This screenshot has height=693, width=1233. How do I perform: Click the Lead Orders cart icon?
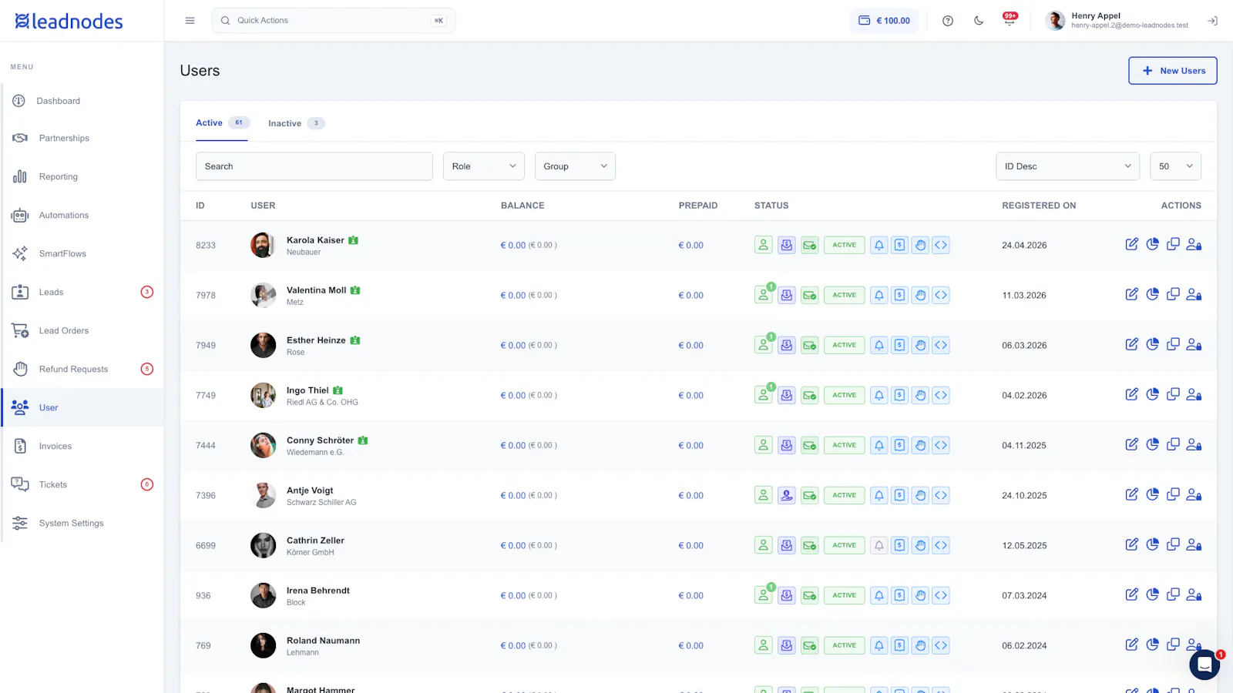tap(20, 330)
